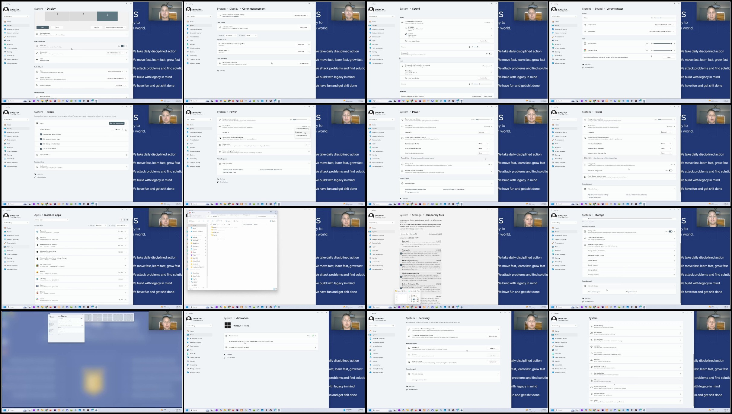Click Calibrate display button in Color management

[x=304, y=63]
